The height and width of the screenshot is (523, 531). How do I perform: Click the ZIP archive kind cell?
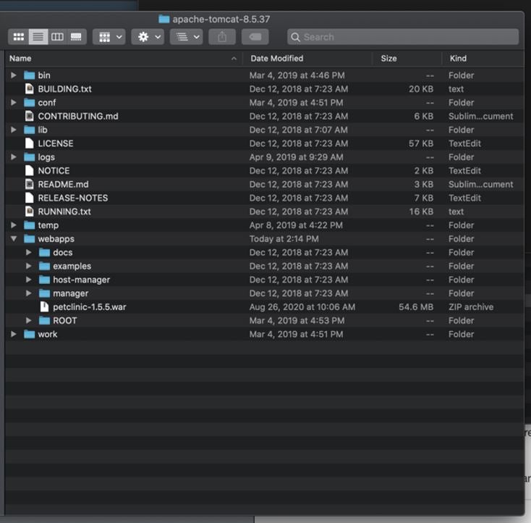pos(471,307)
